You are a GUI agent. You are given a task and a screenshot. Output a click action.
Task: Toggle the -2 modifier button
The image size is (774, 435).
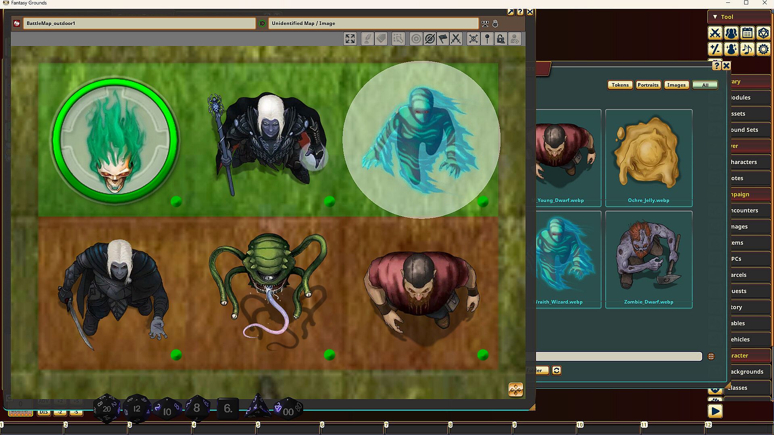click(x=60, y=412)
